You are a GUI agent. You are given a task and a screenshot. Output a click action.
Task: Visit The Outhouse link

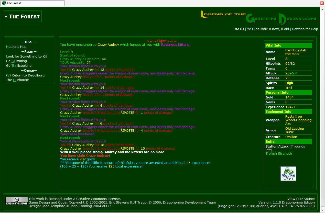(x=17, y=80)
